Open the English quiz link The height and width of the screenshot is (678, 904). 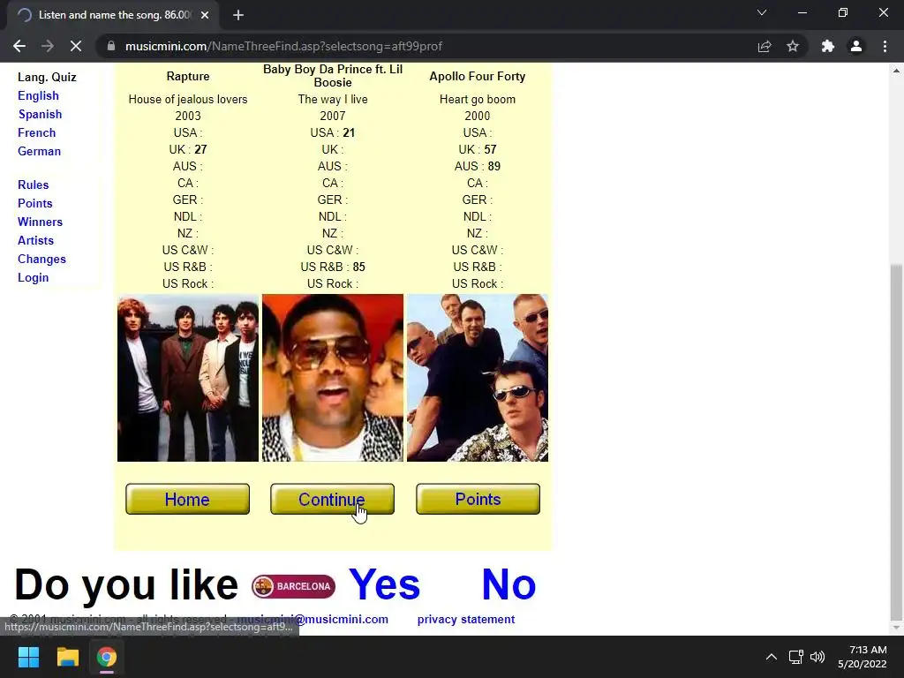(38, 95)
